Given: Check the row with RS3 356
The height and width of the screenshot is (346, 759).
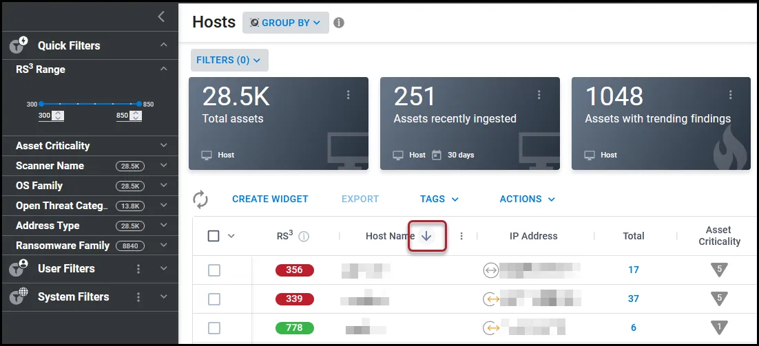Looking at the screenshot, I should (x=214, y=270).
